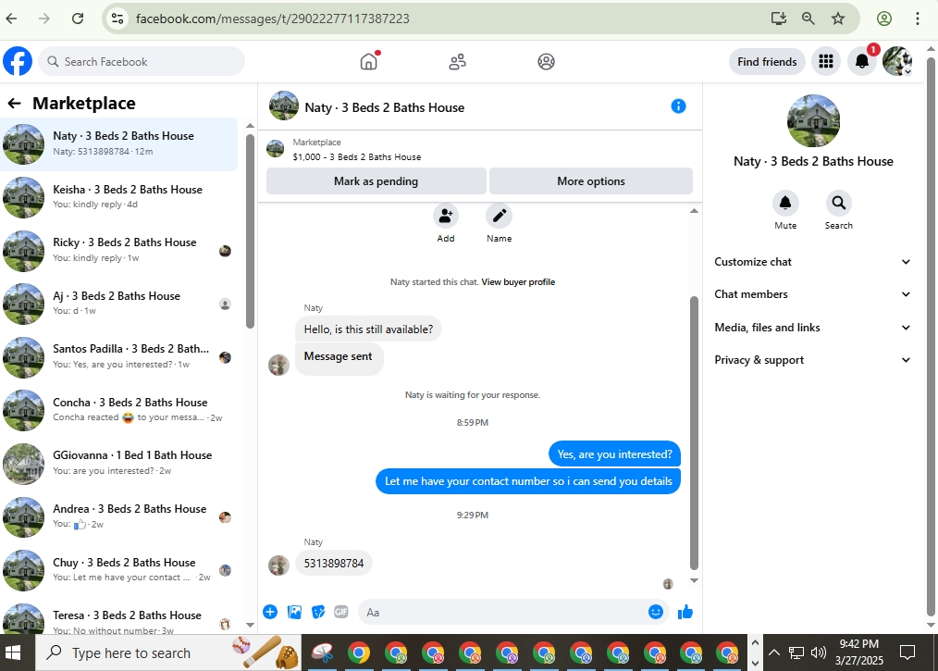Click the Search Facebook field
938x671 pixels.
(x=142, y=62)
